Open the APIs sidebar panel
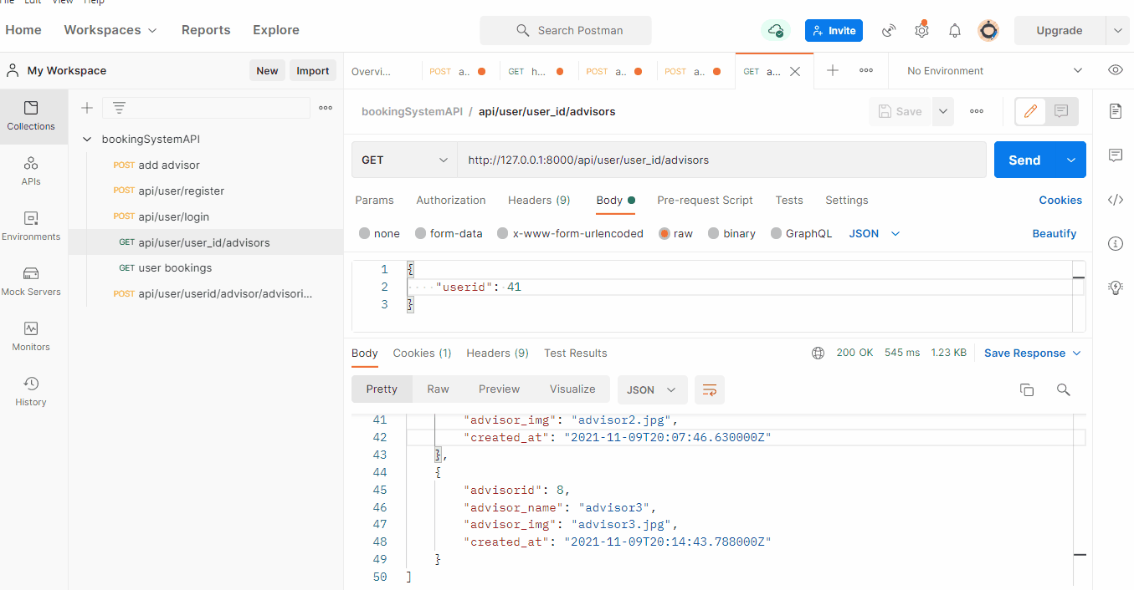The width and height of the screenshot is (1134, 590). (31, 170)
